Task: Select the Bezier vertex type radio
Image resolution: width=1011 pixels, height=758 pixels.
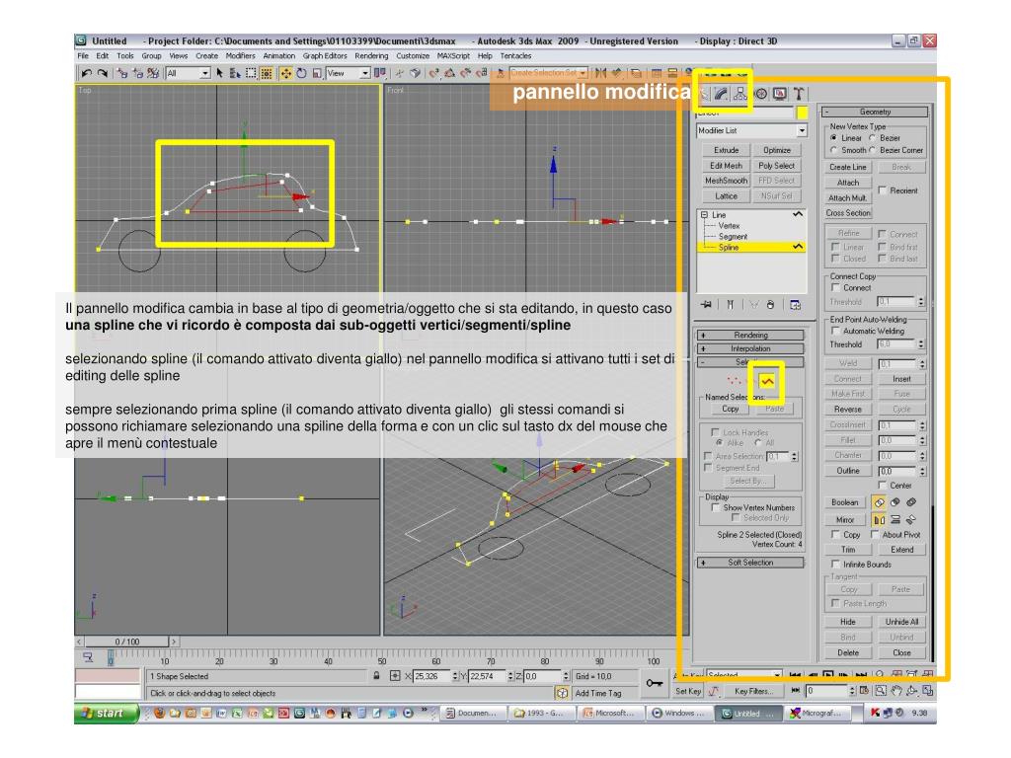Action: [873, 138]
